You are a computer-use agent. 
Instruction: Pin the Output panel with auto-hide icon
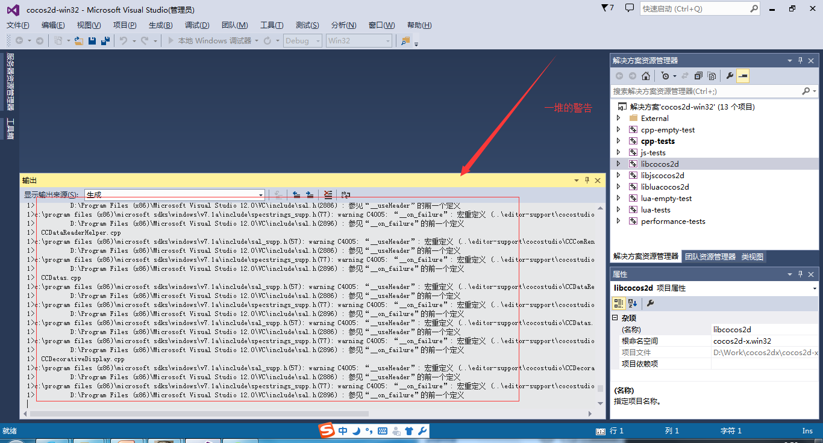[x=587, y=180]
